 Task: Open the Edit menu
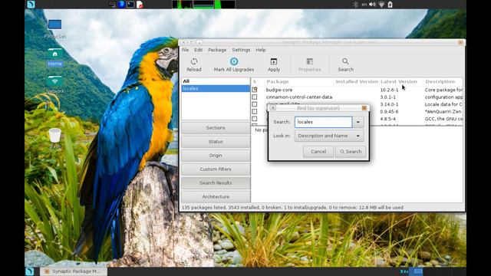point(198,50)
